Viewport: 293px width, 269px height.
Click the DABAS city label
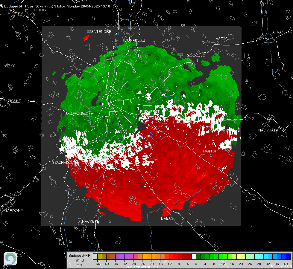167,218
